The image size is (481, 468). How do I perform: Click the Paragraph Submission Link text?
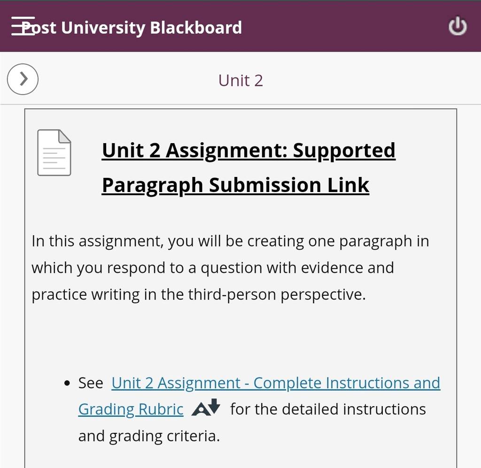click(235, 185)
